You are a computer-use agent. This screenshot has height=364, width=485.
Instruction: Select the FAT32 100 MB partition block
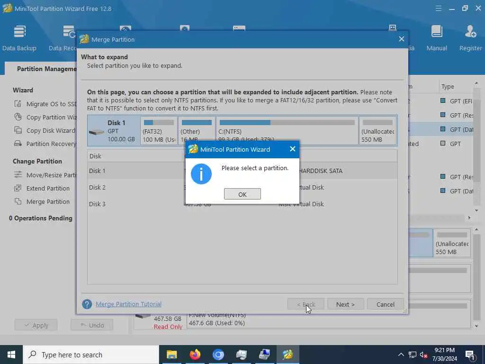coord(159,131)
